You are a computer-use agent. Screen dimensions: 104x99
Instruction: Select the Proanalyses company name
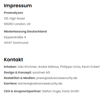pos(13,13)
